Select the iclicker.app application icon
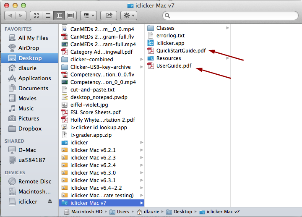302x217 pixels. click(x=151, y=43)
